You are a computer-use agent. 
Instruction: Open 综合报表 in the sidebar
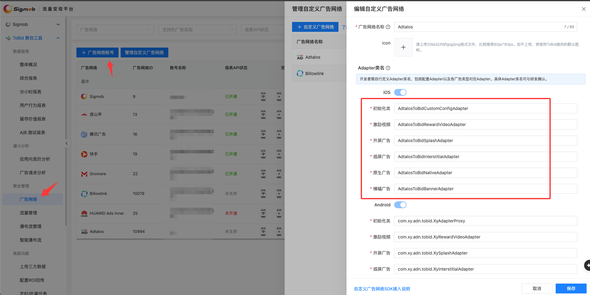[28, 78]
